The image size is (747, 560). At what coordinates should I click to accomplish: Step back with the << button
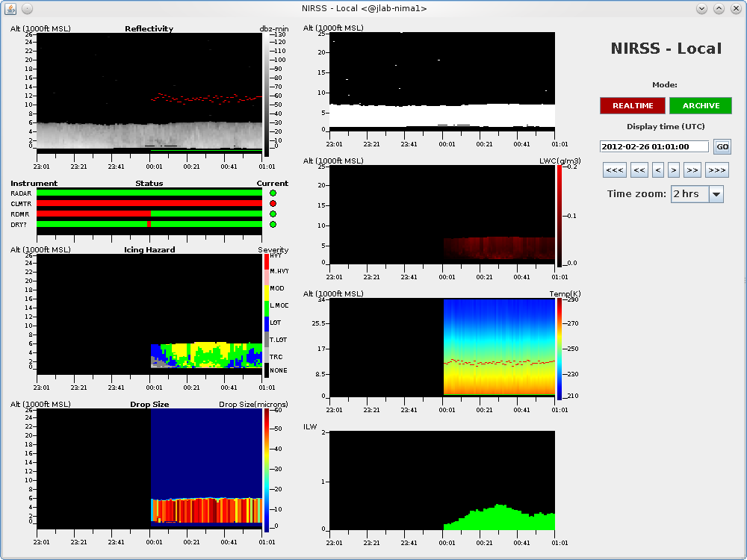click(639, 170)
